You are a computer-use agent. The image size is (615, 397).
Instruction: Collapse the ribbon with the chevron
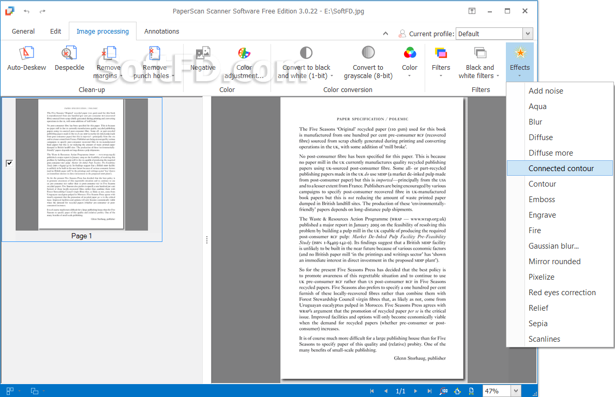385,34
